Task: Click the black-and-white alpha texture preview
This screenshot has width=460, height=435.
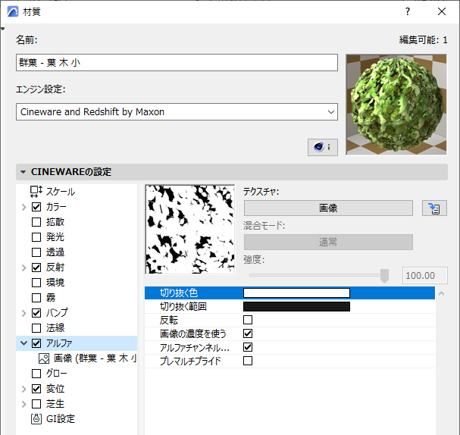Action: click(189, 230)
